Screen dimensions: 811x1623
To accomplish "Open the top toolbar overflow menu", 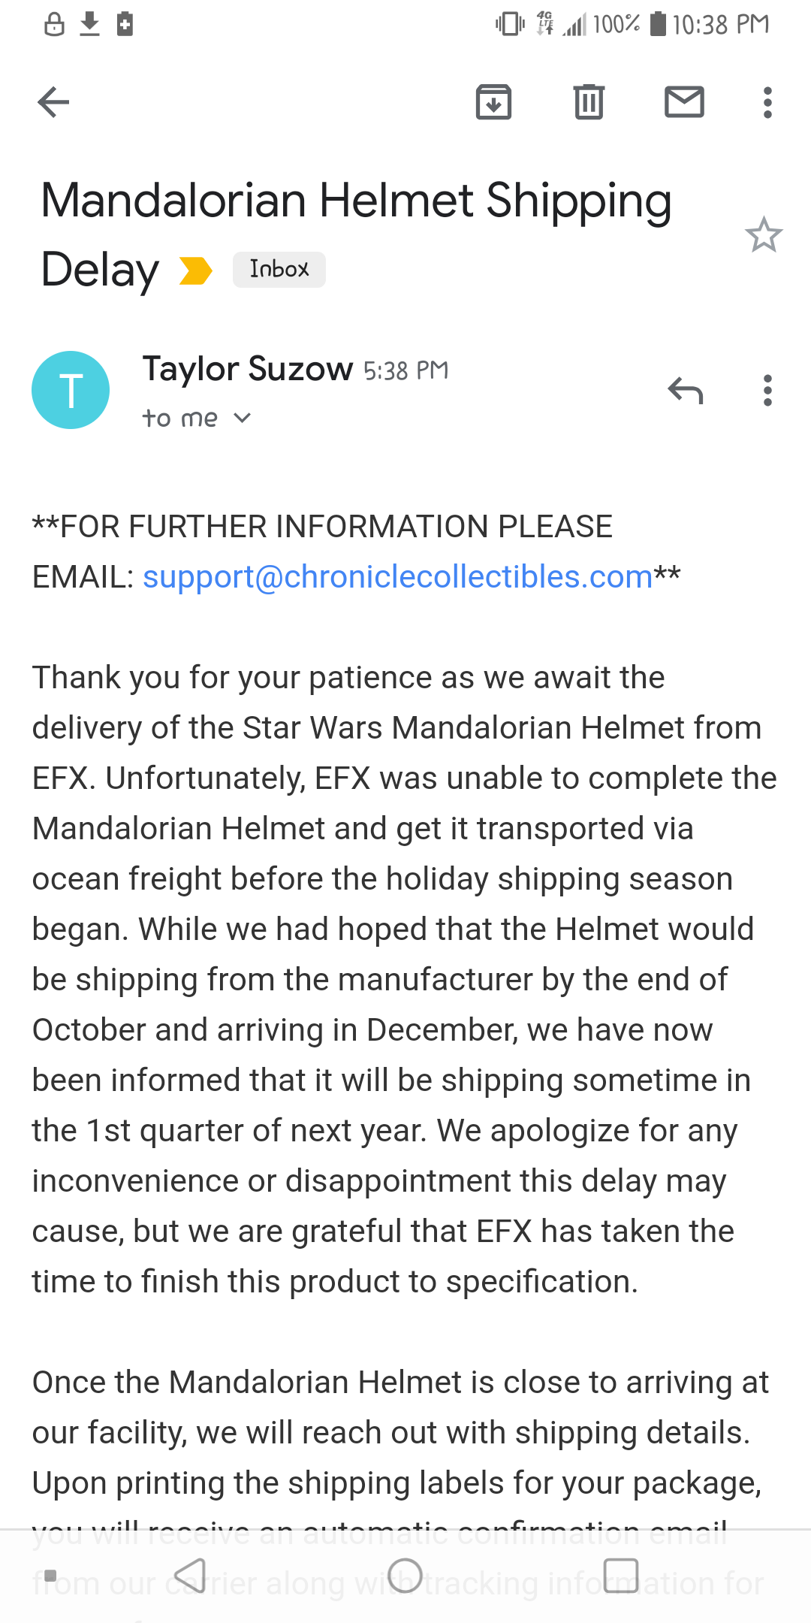I will pyautogui.click(x=767, y=102).
